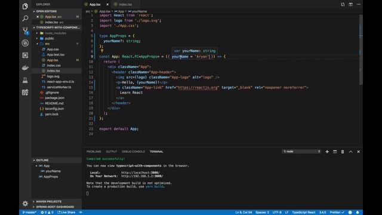Click the editor vertical scrollbar
Image resolution: width=382 pixels, height=215 pixels.
[361, 49]
